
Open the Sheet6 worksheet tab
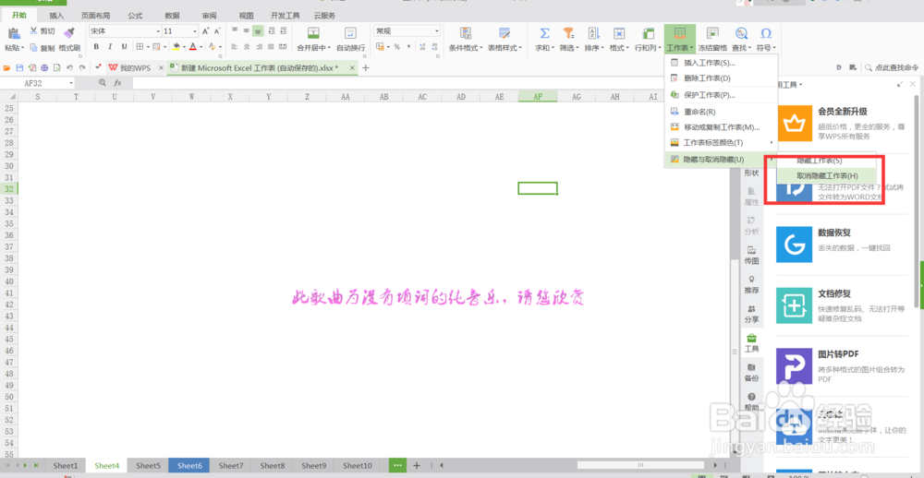click(189, 465)
